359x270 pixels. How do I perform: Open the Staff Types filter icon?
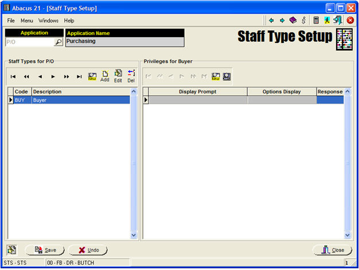tap(92, 76)
